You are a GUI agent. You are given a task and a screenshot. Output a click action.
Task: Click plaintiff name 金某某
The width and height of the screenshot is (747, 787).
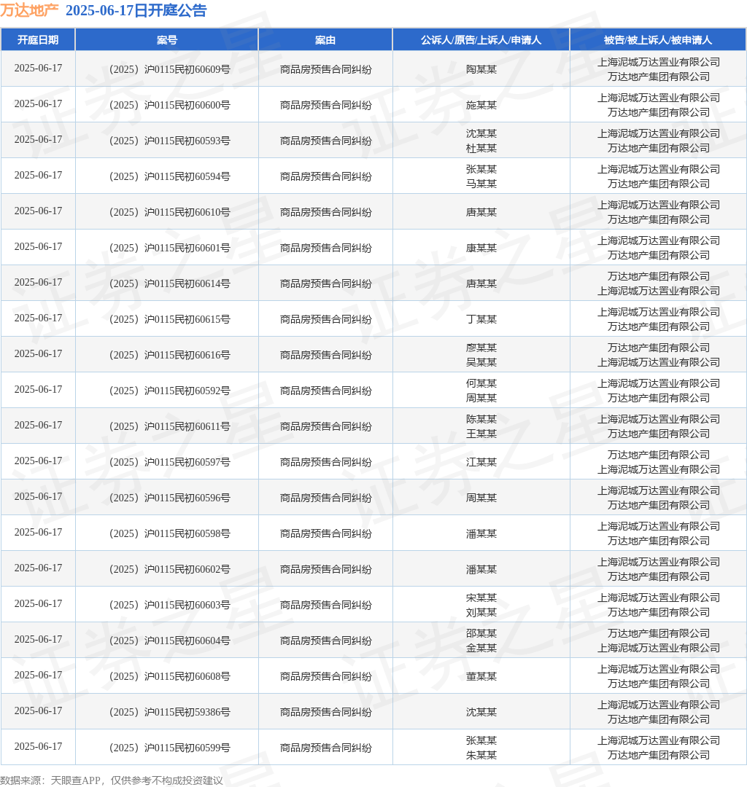pyautogui.click(x=481, y=648)
